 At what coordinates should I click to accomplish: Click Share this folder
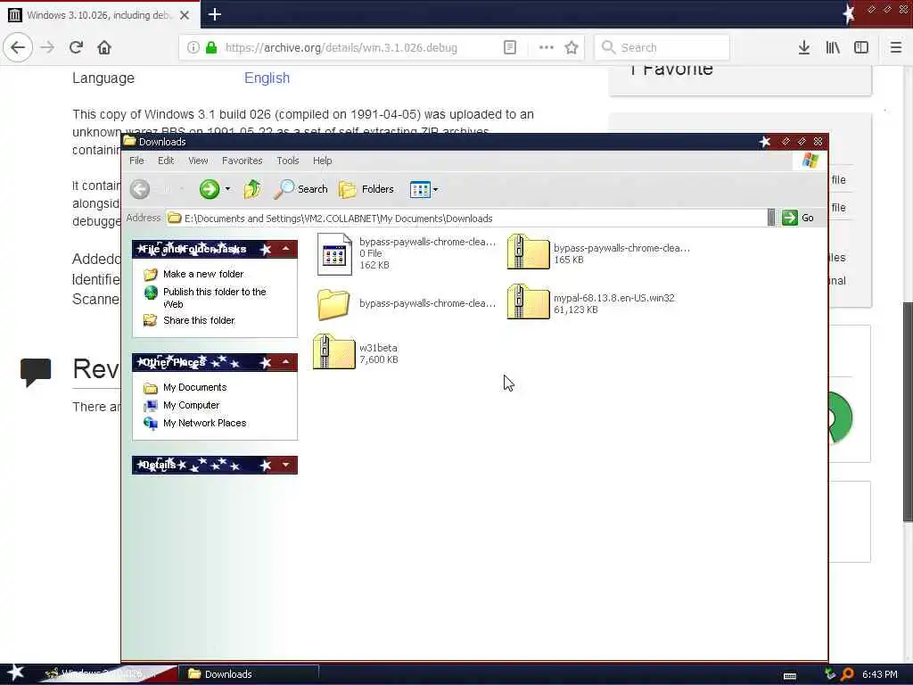point(199,320)
